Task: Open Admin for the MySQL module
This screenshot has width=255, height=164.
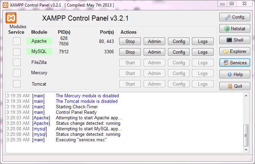Action: tap(154, 52)
